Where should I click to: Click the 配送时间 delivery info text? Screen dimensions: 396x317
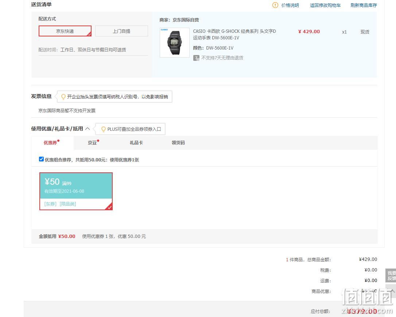(82, 50)
